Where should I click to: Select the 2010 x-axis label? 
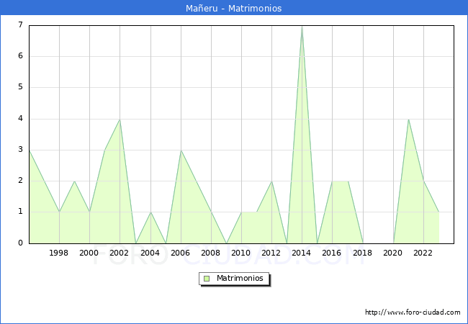click(241, 253)
